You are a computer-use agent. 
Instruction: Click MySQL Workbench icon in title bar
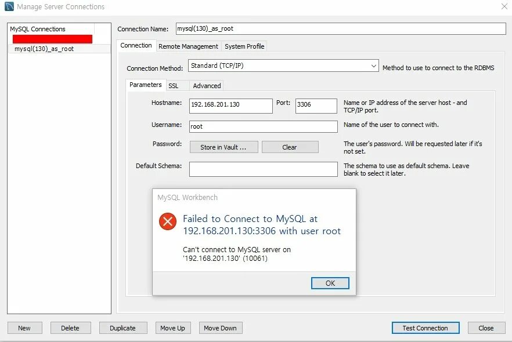(9, 6)
